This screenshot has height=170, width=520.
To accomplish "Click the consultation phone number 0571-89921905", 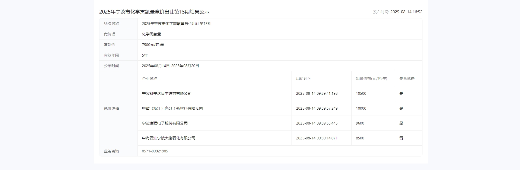I will tap(155, 151).
